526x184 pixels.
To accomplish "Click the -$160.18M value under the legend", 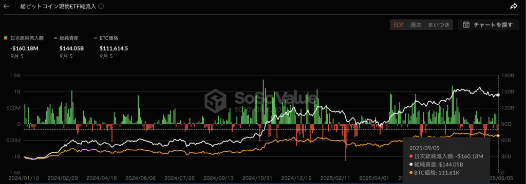I will point(25,49).
